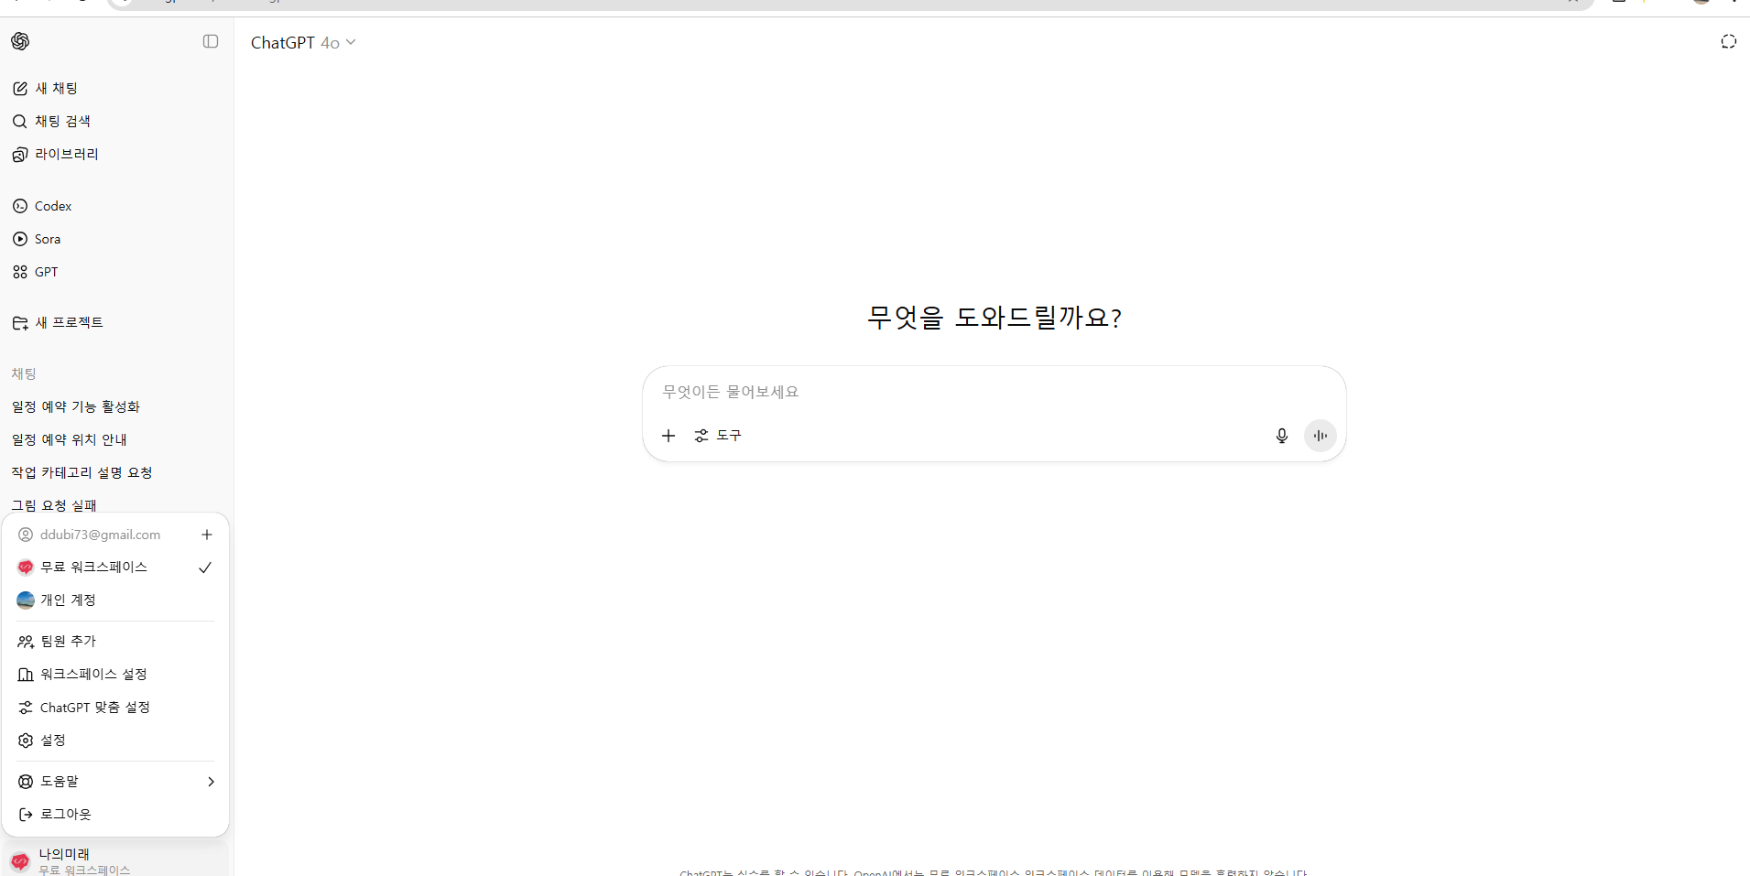Click the plus attach button in composer

coord(668,436)
